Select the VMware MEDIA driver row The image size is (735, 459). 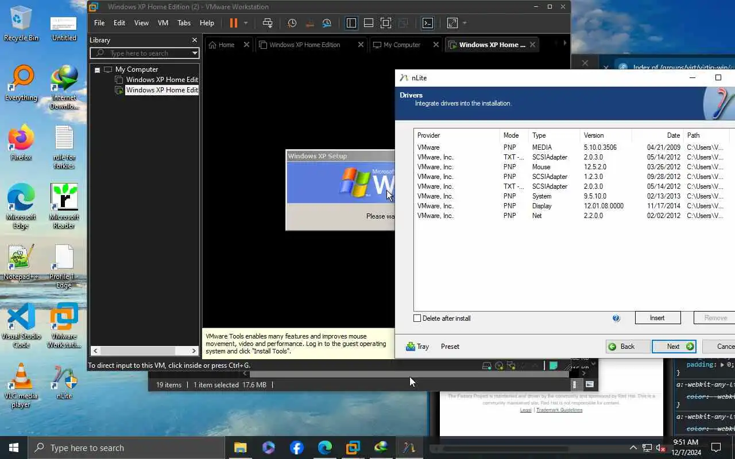(x=574, y=147)
